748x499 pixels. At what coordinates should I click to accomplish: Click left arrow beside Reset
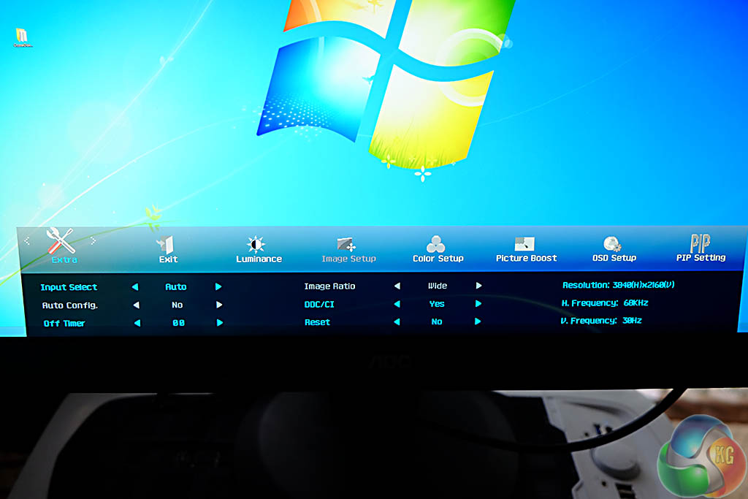(x=397, y=322)
